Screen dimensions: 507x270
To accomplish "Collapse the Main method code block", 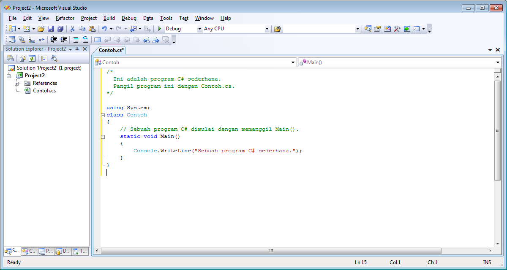I will (102, 136).
